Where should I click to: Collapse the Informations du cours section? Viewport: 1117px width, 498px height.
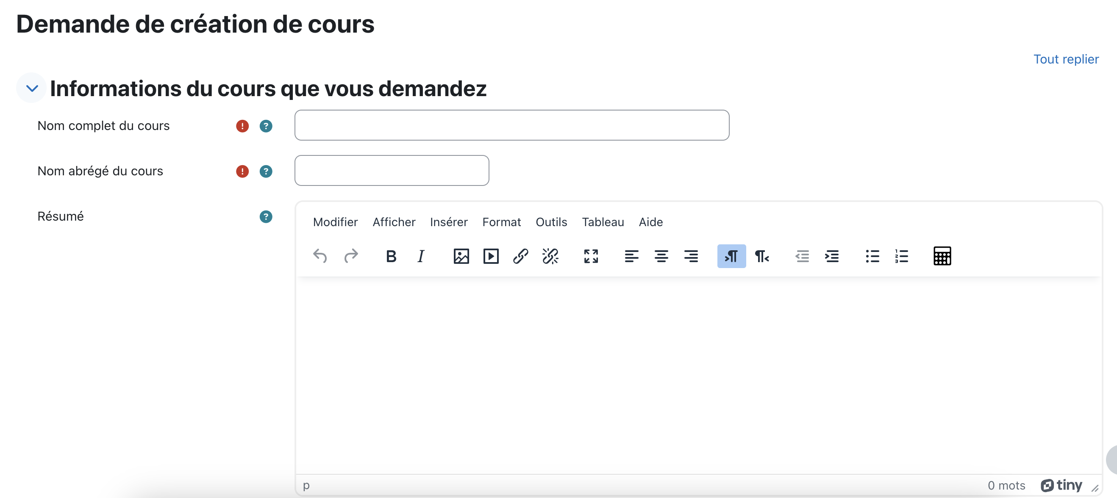point(32,89)
